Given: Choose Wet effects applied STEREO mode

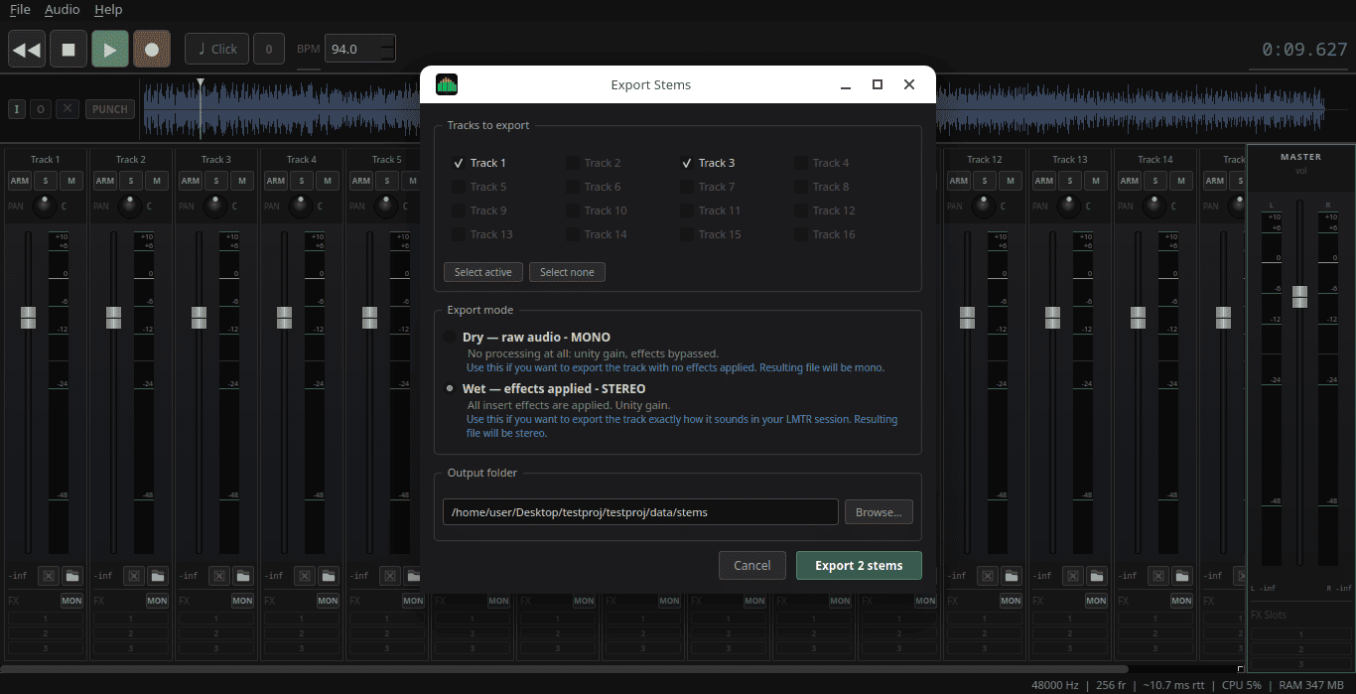Looking at the screenshot, I should pyautogui.click(x=450, y=389).
